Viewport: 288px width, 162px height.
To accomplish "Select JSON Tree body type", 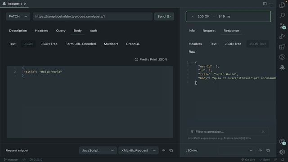I will pos(49,44).
